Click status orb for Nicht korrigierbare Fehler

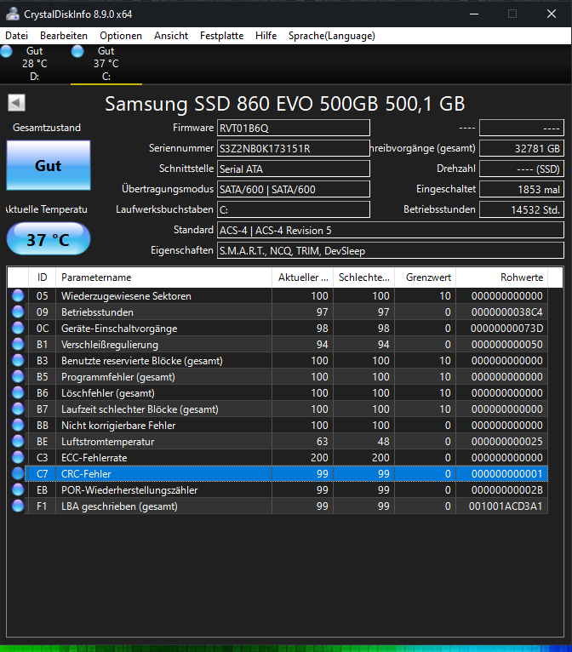point(18,426)
